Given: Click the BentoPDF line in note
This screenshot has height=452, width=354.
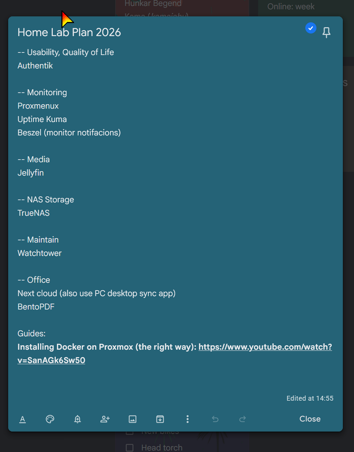Looking at the screenshot, I should coord(36,307).
